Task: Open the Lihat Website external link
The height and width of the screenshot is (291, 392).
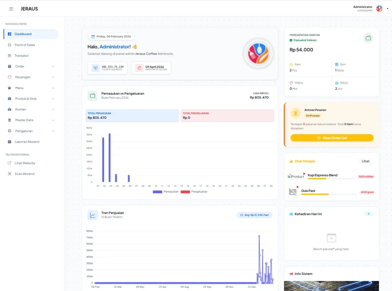Action: 25,163
